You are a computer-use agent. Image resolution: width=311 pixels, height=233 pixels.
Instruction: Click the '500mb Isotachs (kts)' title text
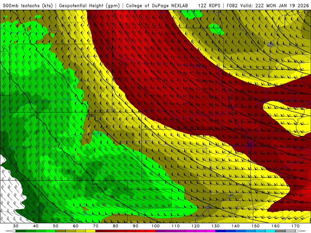coord(28,5)
